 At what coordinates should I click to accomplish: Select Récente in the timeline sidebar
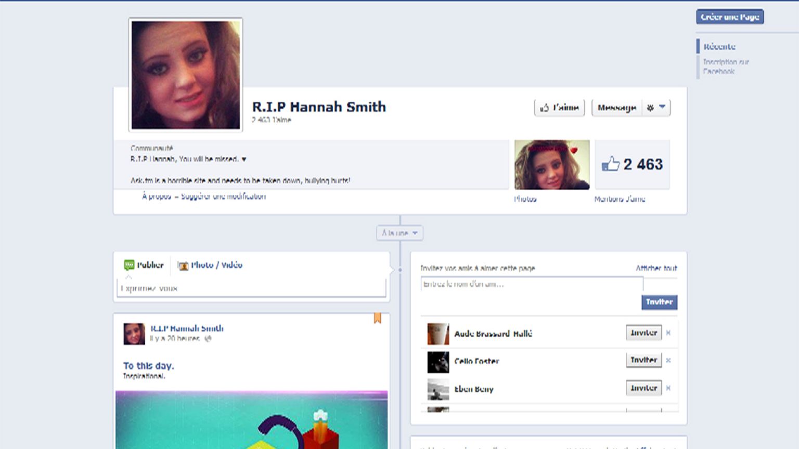pyautogui.click(x=719, y=46)
